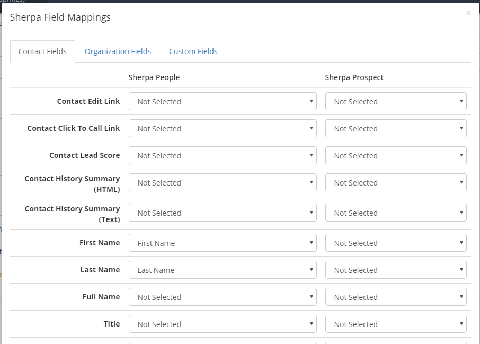Viewport: 480px width, 344px height.
Task: Click the Contact Click To Call Link label
Action: coord(74,128)
